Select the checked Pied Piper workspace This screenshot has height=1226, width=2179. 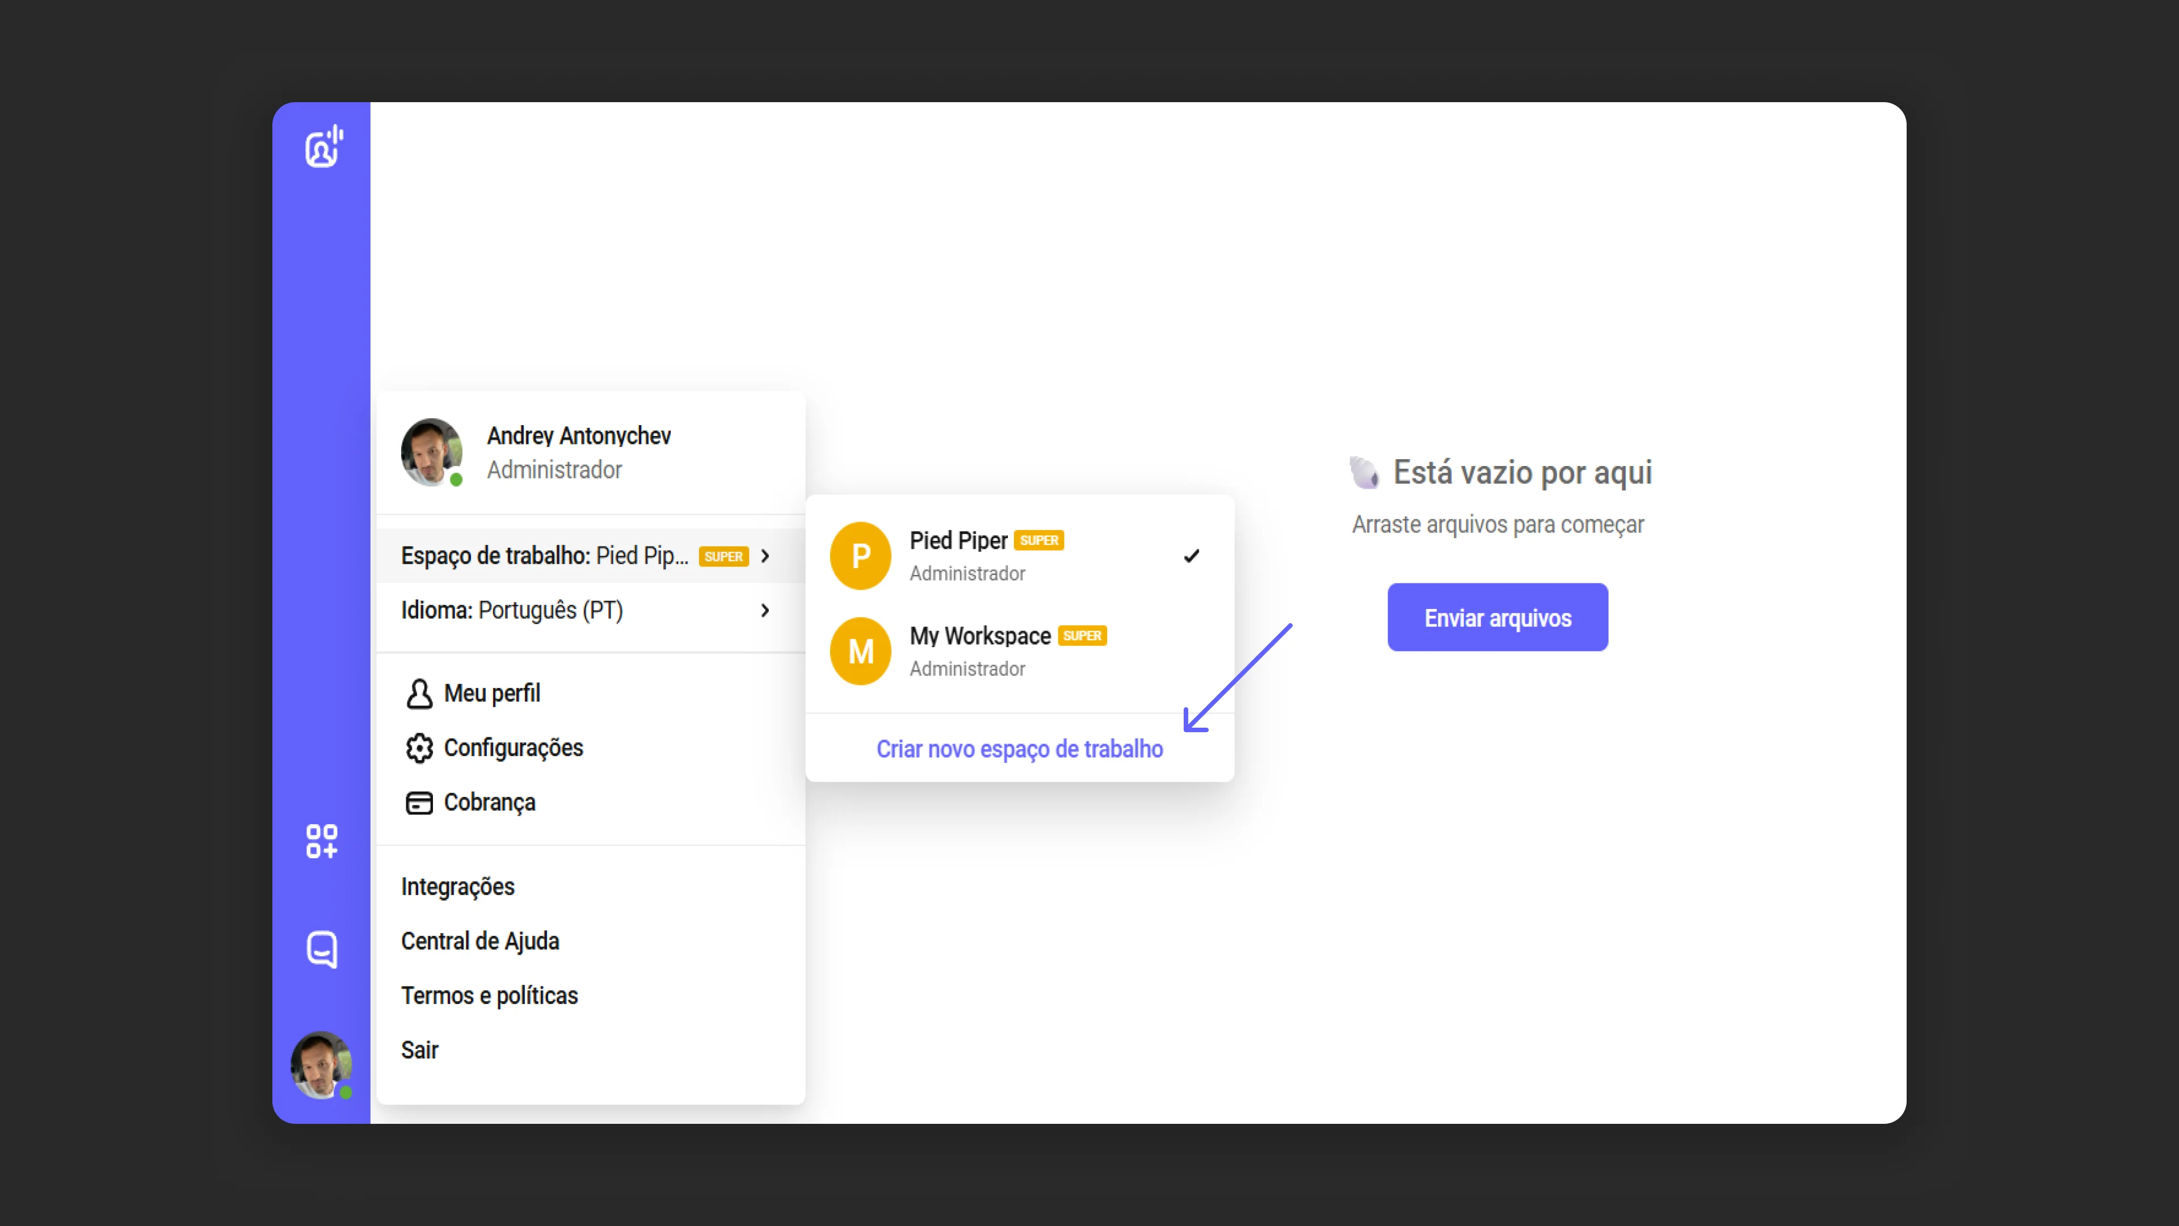(x=1019, y=556)
